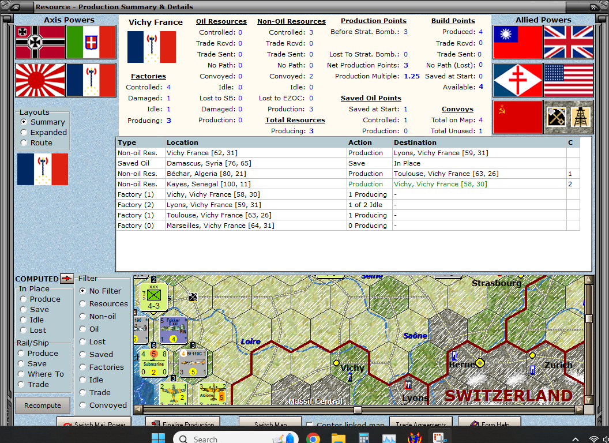Click the Action column header
Image resolution: width=609 pixels, height=443 pixels.
click(x=369, y=142)
